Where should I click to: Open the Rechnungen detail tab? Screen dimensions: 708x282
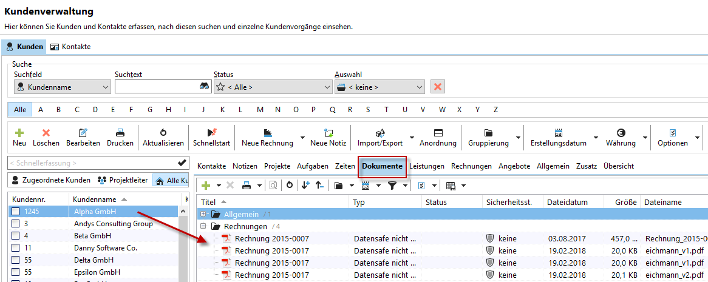471,166
